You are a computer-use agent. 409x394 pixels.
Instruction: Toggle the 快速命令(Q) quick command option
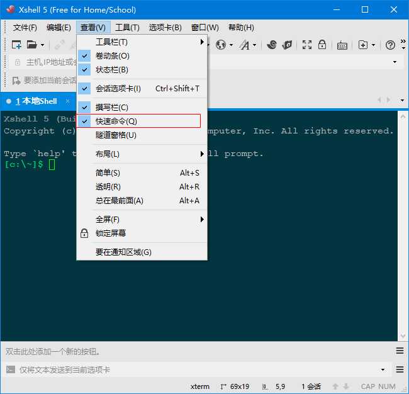[142, 121]
